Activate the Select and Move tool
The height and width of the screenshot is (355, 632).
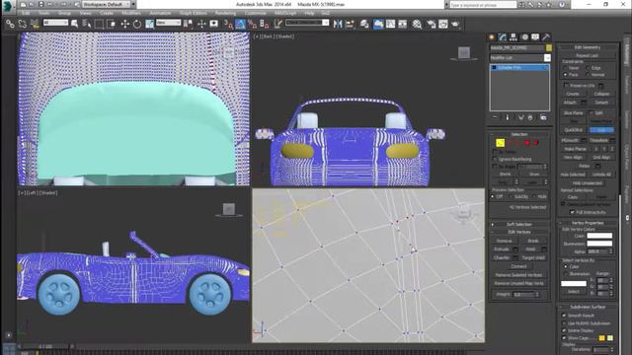pyautogui.click(x=125, y=24)
